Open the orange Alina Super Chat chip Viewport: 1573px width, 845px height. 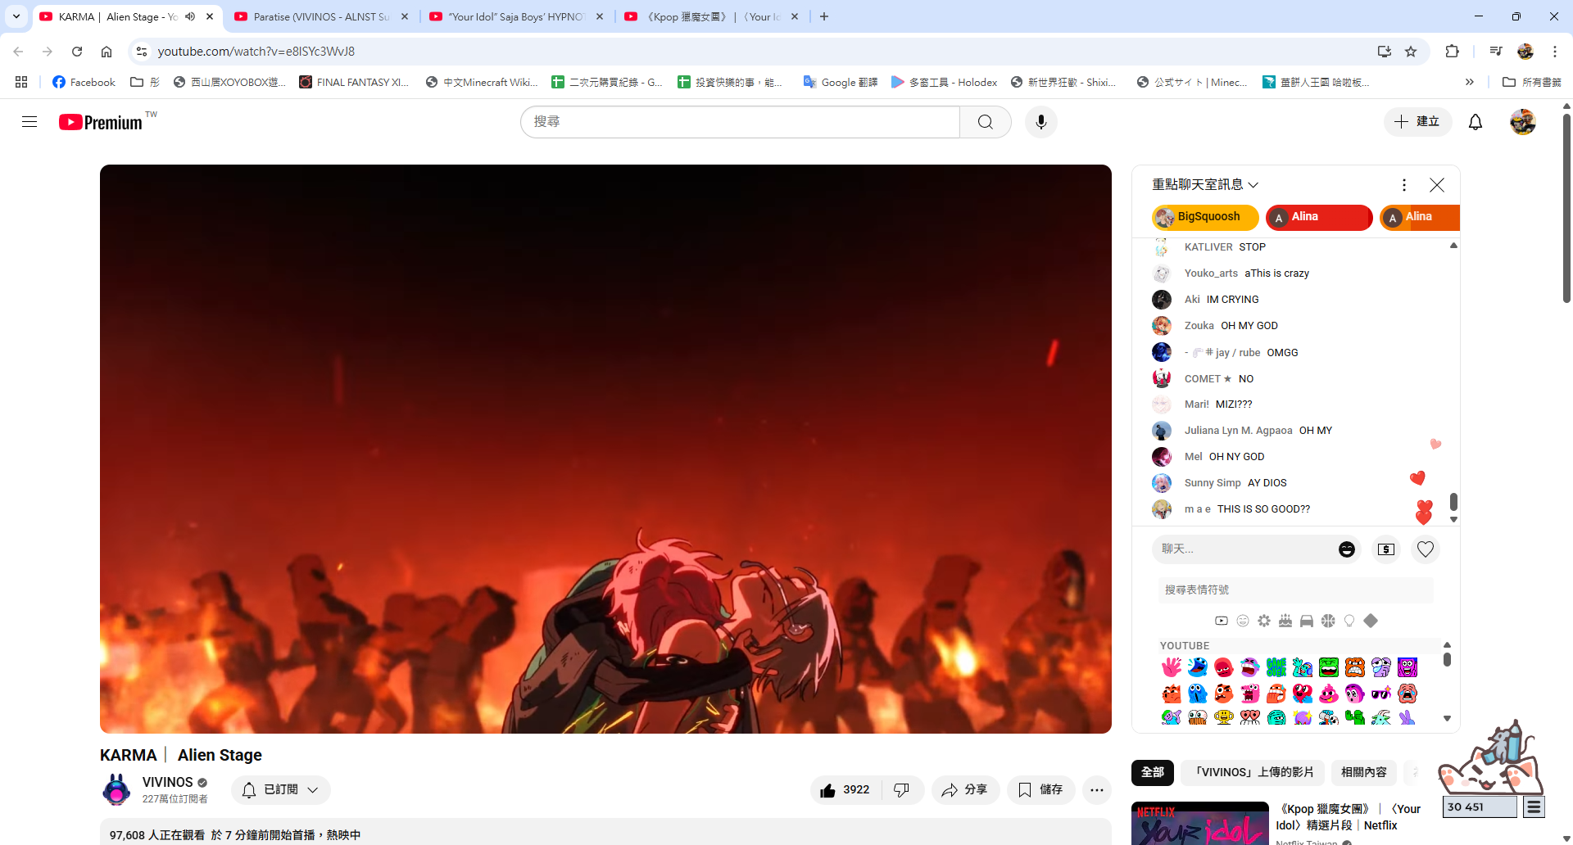click(x=1420, y=217)
